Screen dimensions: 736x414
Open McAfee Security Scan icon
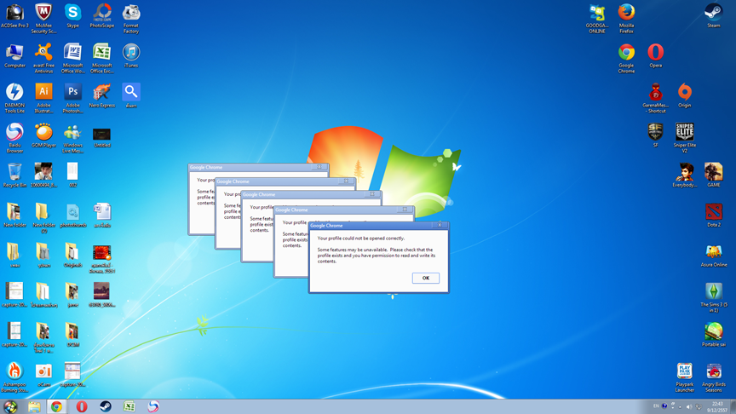43,18
